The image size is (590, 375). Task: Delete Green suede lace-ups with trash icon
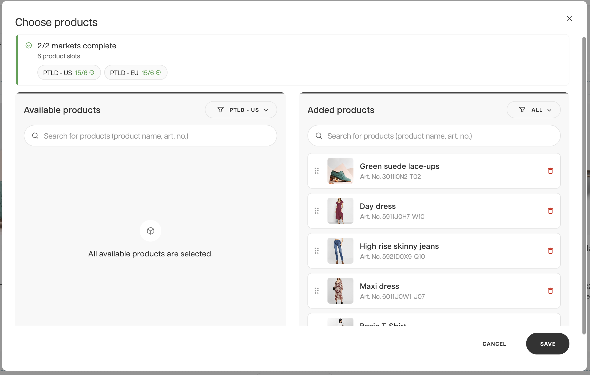[550, 171]
